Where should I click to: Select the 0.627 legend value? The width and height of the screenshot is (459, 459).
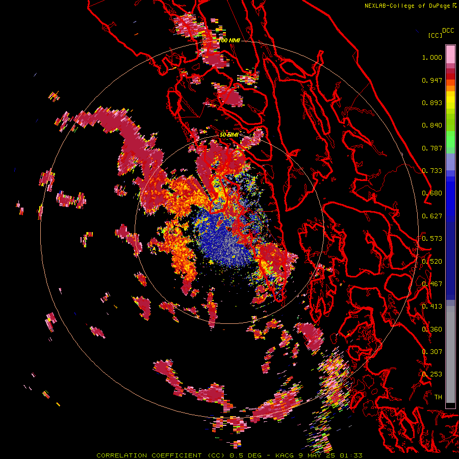coord(432,216)
